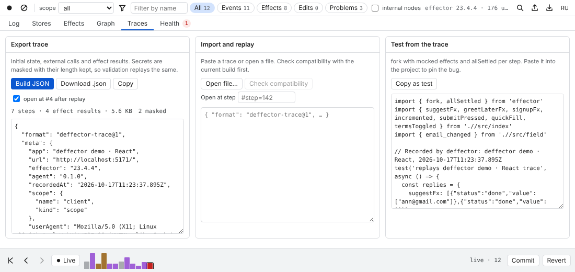The height and width of the screenshot is (272, 575).
Task: Select the first gray timeline bar
Action: [x=87, y=265]
